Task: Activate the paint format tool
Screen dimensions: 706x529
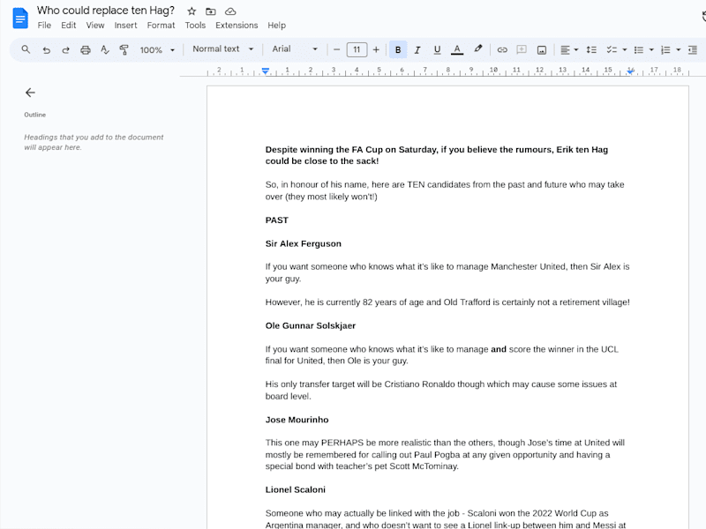Action: point(124,50)
